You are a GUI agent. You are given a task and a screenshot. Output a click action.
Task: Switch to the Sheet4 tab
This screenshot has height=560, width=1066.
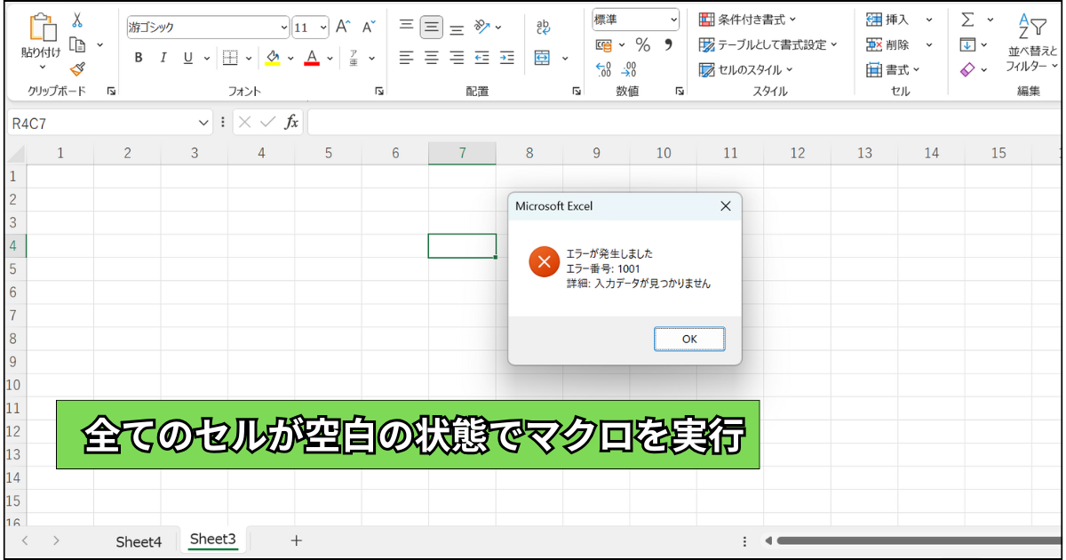139,540
